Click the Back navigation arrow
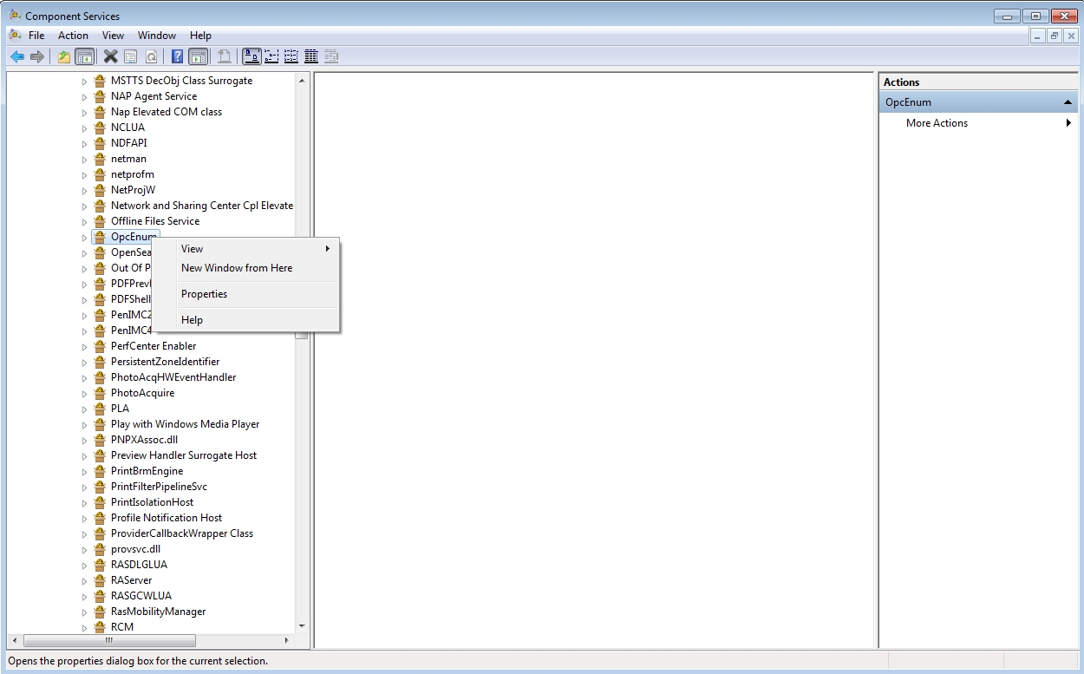Screen dimensions: 1084x674 click(x=17, y=56)
